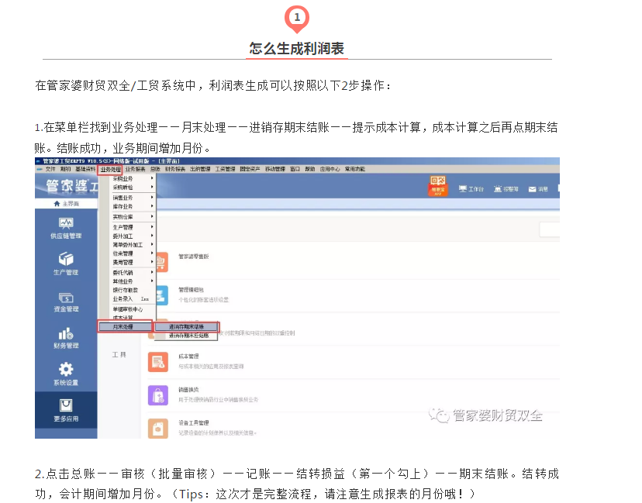Screen dimensions: 642x503
Task: Click the 主界面 tab label
Action: click(x=71, y=204)
